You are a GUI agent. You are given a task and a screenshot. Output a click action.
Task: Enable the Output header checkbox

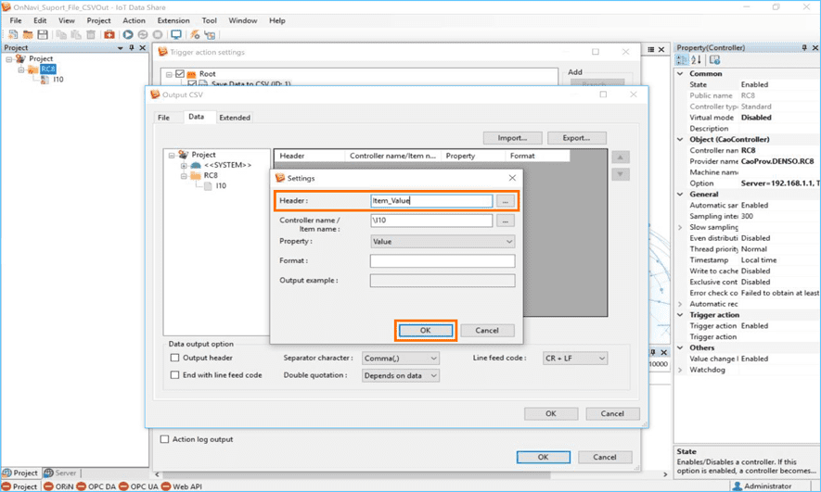click(x=175, y=358)
